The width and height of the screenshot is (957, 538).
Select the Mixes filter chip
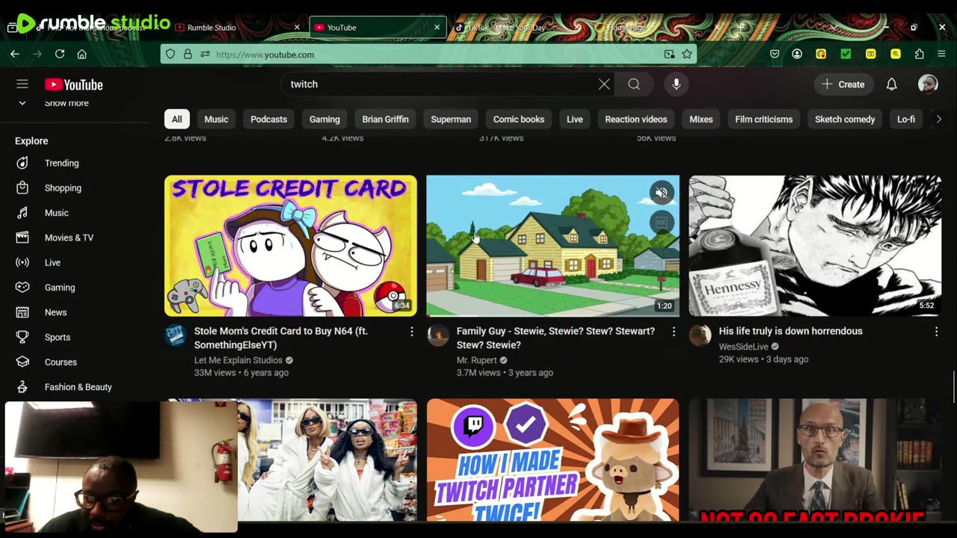pyautogui.click(x=701, y=119)
